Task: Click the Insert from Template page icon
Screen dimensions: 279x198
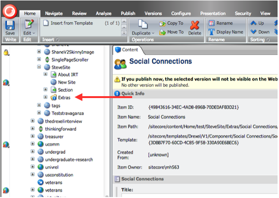Action: click(46, 23)
